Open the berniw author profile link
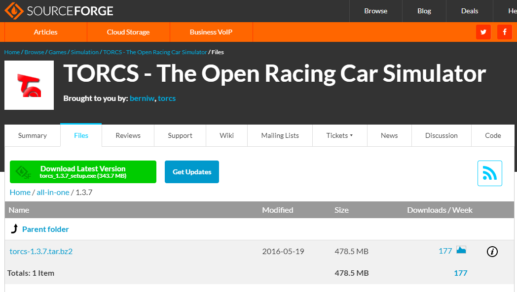This screenshot has width=517, height=292. pos(142,98)
